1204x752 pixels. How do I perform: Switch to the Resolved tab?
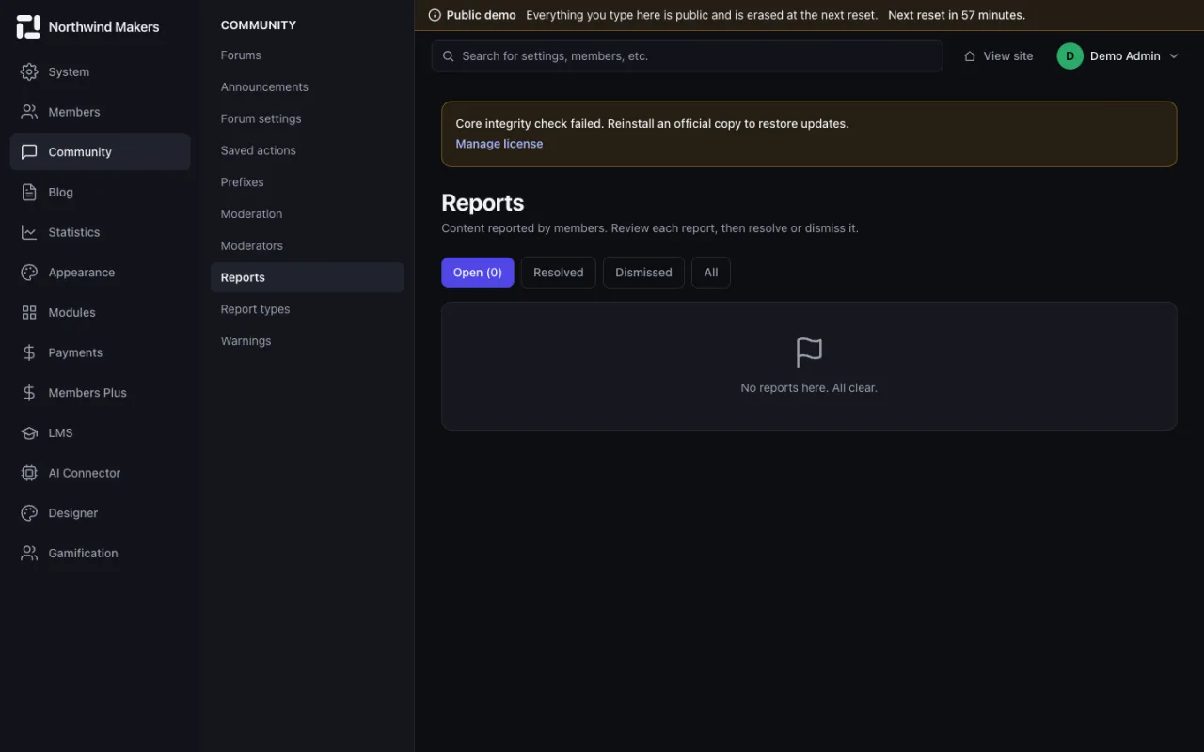tap(559, 273)
